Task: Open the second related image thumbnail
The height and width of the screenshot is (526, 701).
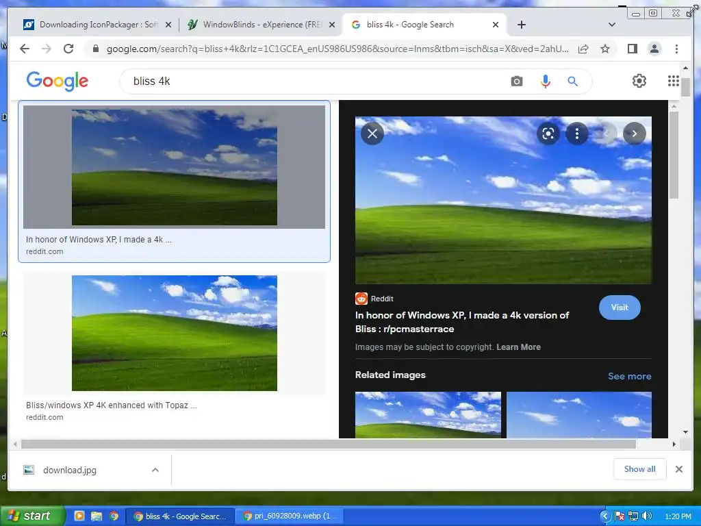Action: (579, 414)
